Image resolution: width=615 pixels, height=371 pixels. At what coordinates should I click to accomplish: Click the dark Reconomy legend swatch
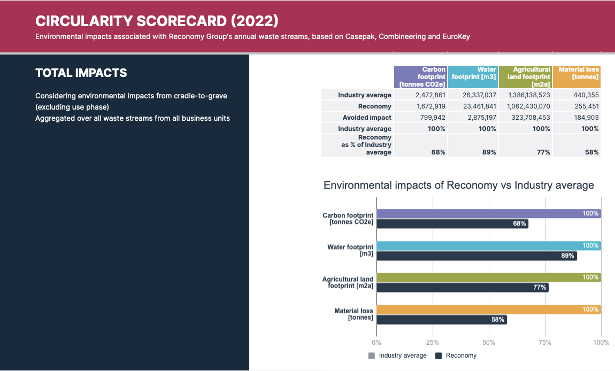click(x=439, y=355)
